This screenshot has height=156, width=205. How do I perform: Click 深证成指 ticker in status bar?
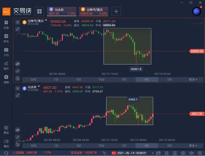pos(83,153)
